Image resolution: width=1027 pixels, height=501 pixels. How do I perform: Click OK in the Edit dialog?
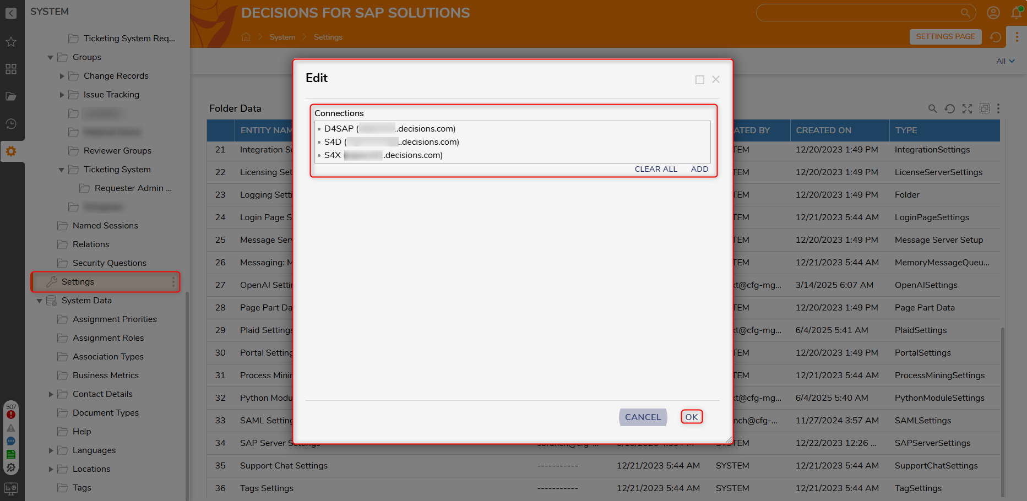tap(692, 417)
